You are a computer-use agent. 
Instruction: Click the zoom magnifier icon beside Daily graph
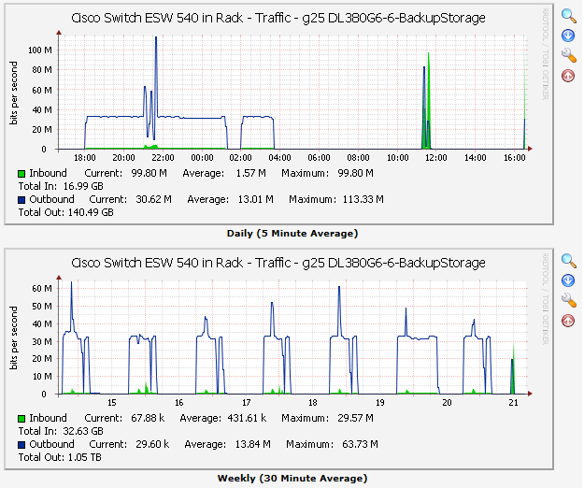[x=568, y=16]
